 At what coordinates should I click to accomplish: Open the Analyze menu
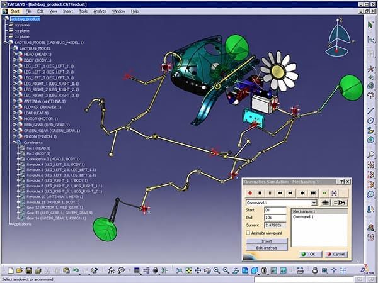[100, 11]
